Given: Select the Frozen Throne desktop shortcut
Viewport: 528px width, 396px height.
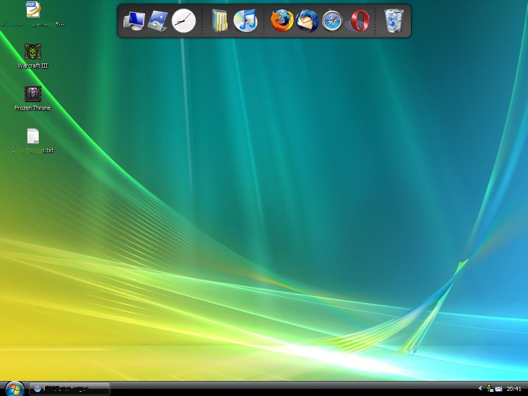Looking at the screenshot, I should pyautogui.click(x=33, y=95).
